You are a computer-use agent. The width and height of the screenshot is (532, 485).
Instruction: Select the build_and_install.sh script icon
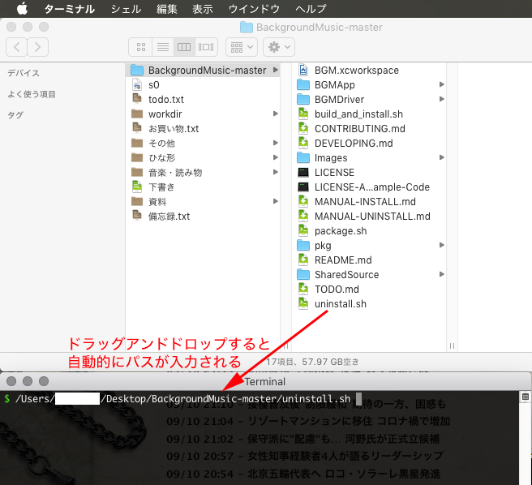coord(303,114)
